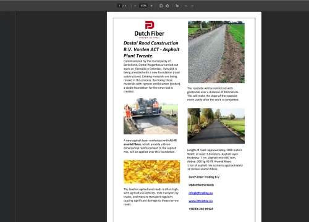Image resolution: width=309 pixels, height=222 pixels.
Task: Click the Dutch Fiber logo
Action: tap(150, 30)
